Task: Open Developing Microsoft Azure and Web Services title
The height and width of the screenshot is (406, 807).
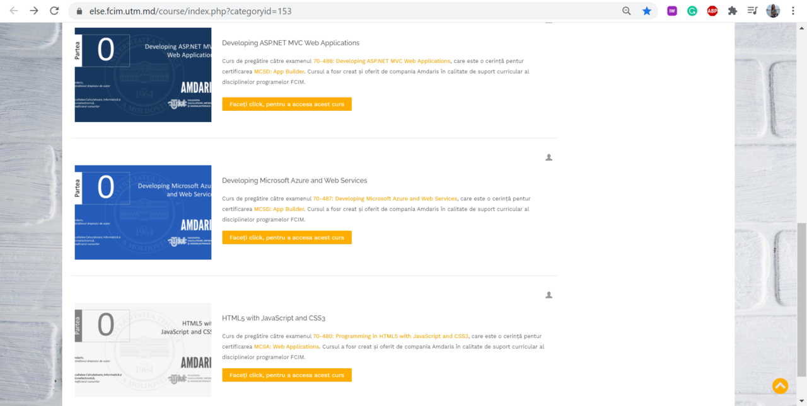Action: coord(294,181)
